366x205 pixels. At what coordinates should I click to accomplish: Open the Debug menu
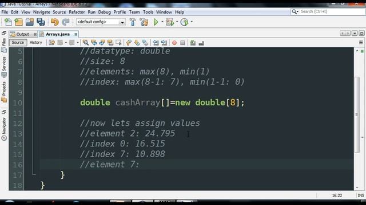[x=104, y=12]
